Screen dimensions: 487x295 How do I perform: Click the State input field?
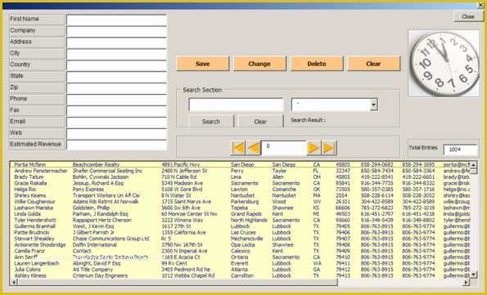tap(116, 77)
